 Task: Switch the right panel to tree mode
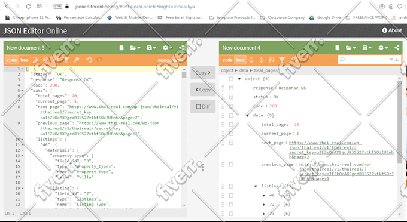click(240, 60)
